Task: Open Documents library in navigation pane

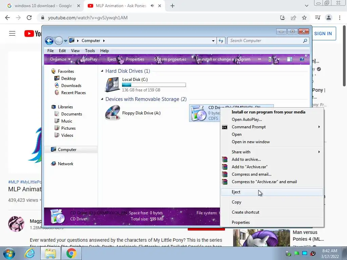Action: point(72,114)
